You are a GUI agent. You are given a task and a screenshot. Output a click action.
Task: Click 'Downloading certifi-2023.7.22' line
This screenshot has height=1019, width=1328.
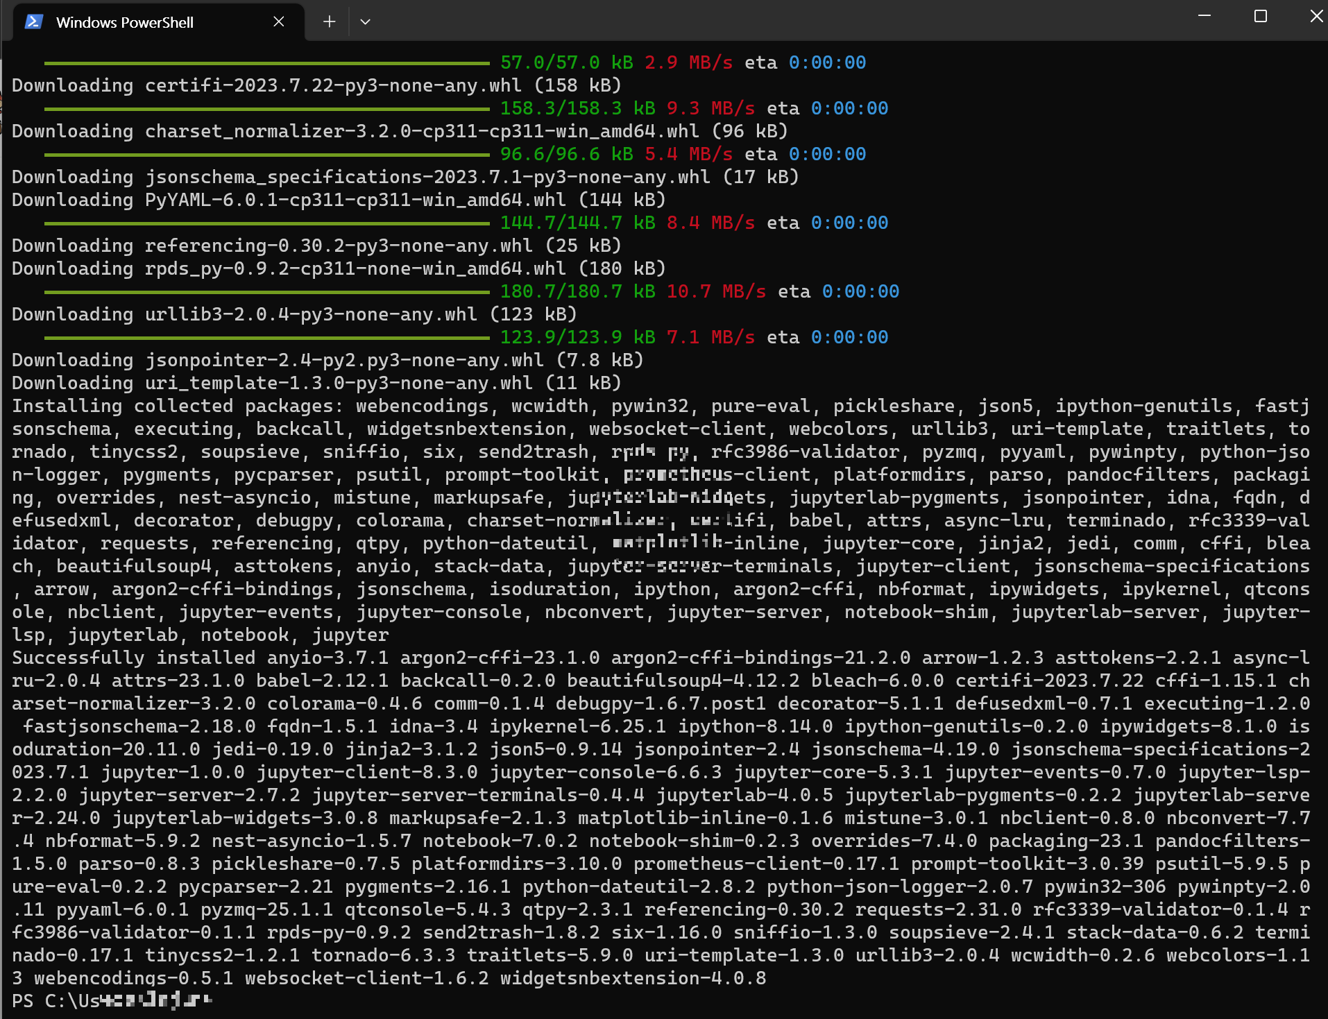pos(316,85)
